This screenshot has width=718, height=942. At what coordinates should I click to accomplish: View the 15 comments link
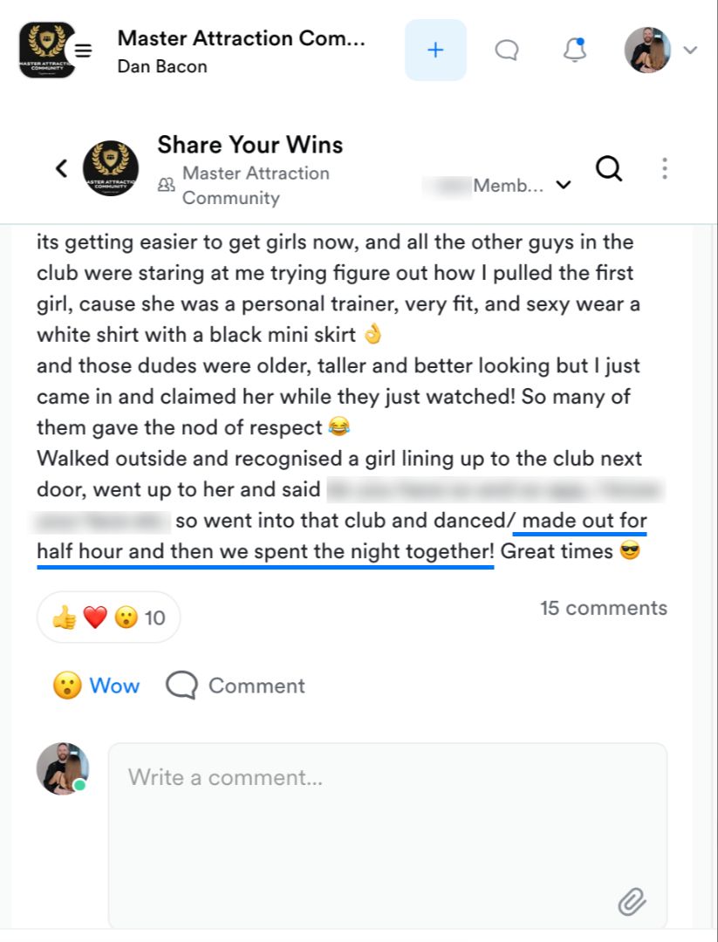click(x=603, y=608)
